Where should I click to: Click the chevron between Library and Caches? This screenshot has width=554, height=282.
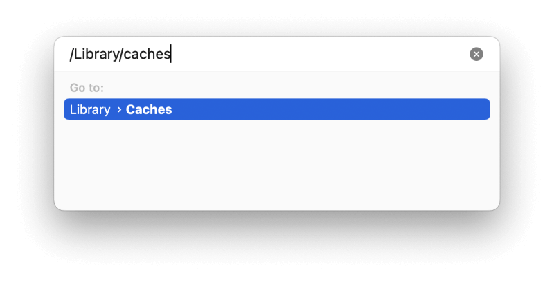pyautogui.click(x=119, y=110)
